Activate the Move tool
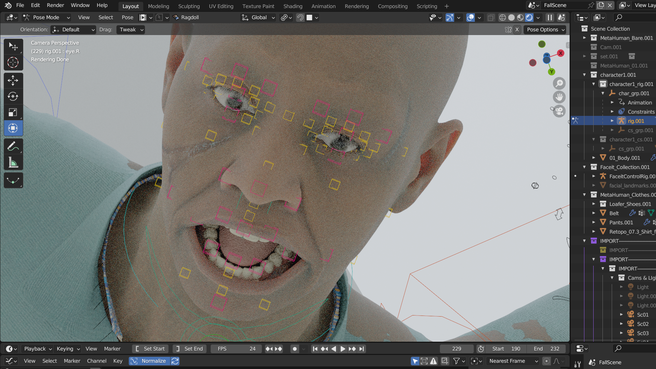The image size is (656, 369). 13,80
